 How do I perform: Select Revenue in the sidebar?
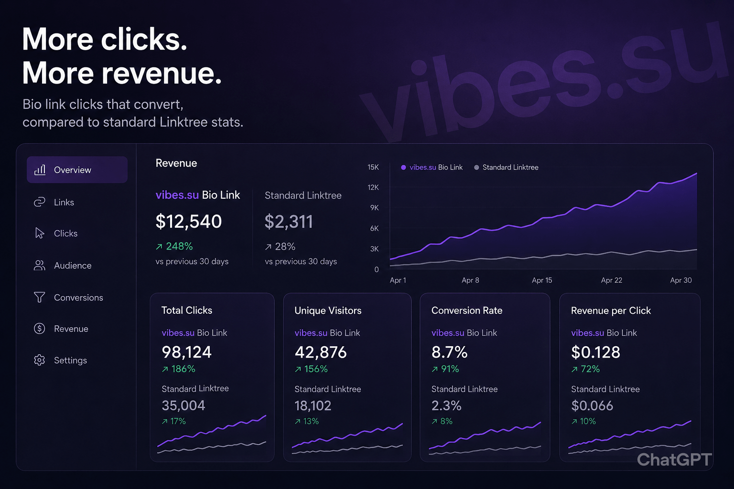coord(77,329)
